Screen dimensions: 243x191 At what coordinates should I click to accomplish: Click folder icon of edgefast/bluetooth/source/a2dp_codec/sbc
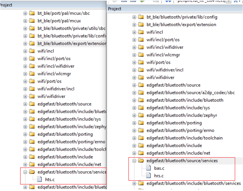141,93
